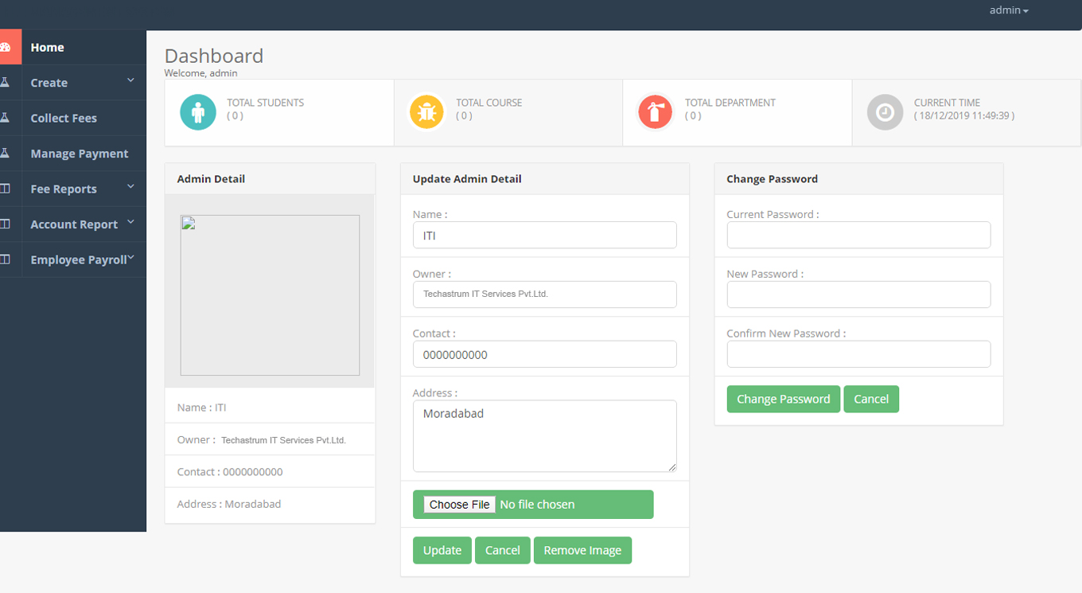Viewport: 1082px width, 593px height.
Task: Focus the Current Password field
Action: click(859, 235)
